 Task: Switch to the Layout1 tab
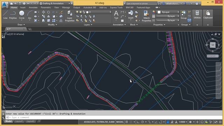coord(19,121)
